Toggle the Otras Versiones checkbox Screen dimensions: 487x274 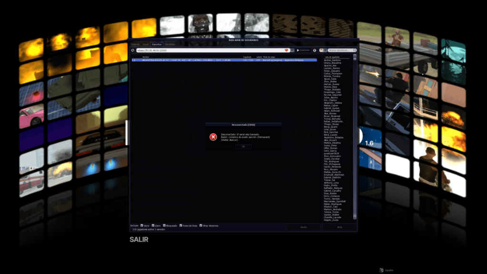pos(201,225)
